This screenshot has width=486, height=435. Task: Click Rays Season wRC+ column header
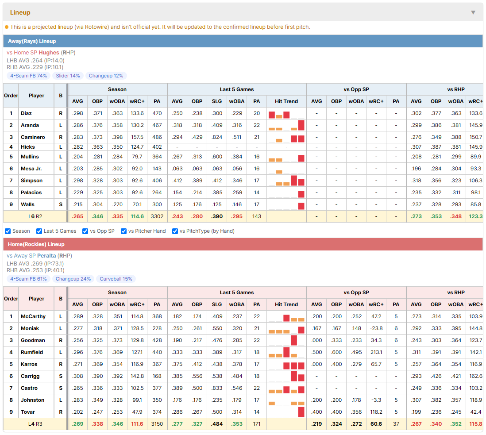coord(137,102)
